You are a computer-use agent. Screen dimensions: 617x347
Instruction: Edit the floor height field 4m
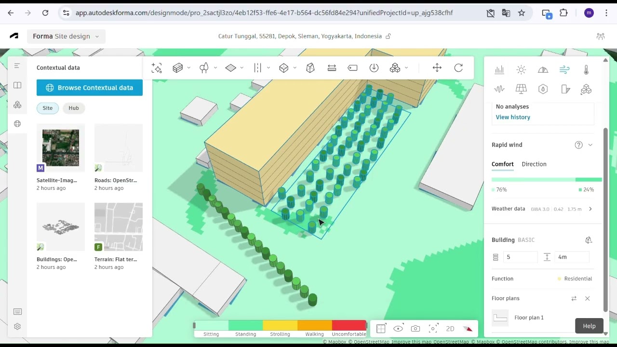572,257
